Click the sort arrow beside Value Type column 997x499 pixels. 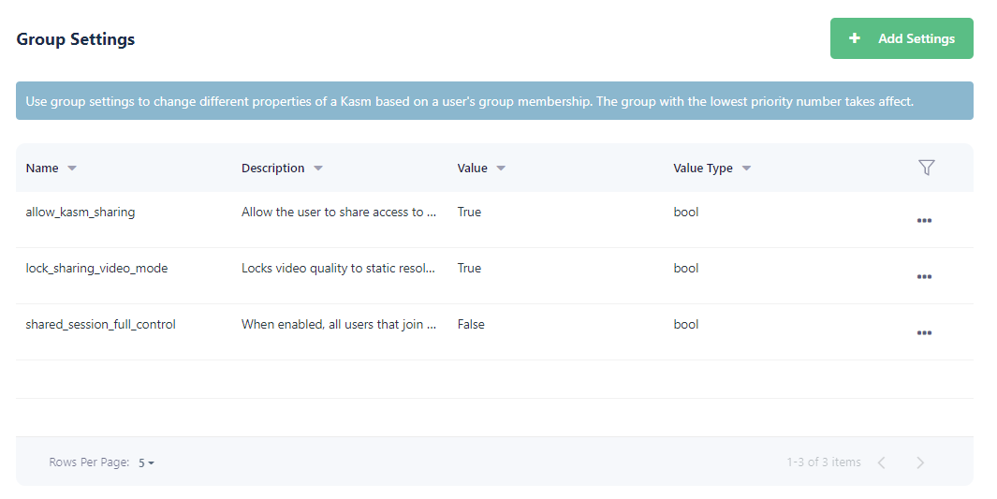point(746,169)
